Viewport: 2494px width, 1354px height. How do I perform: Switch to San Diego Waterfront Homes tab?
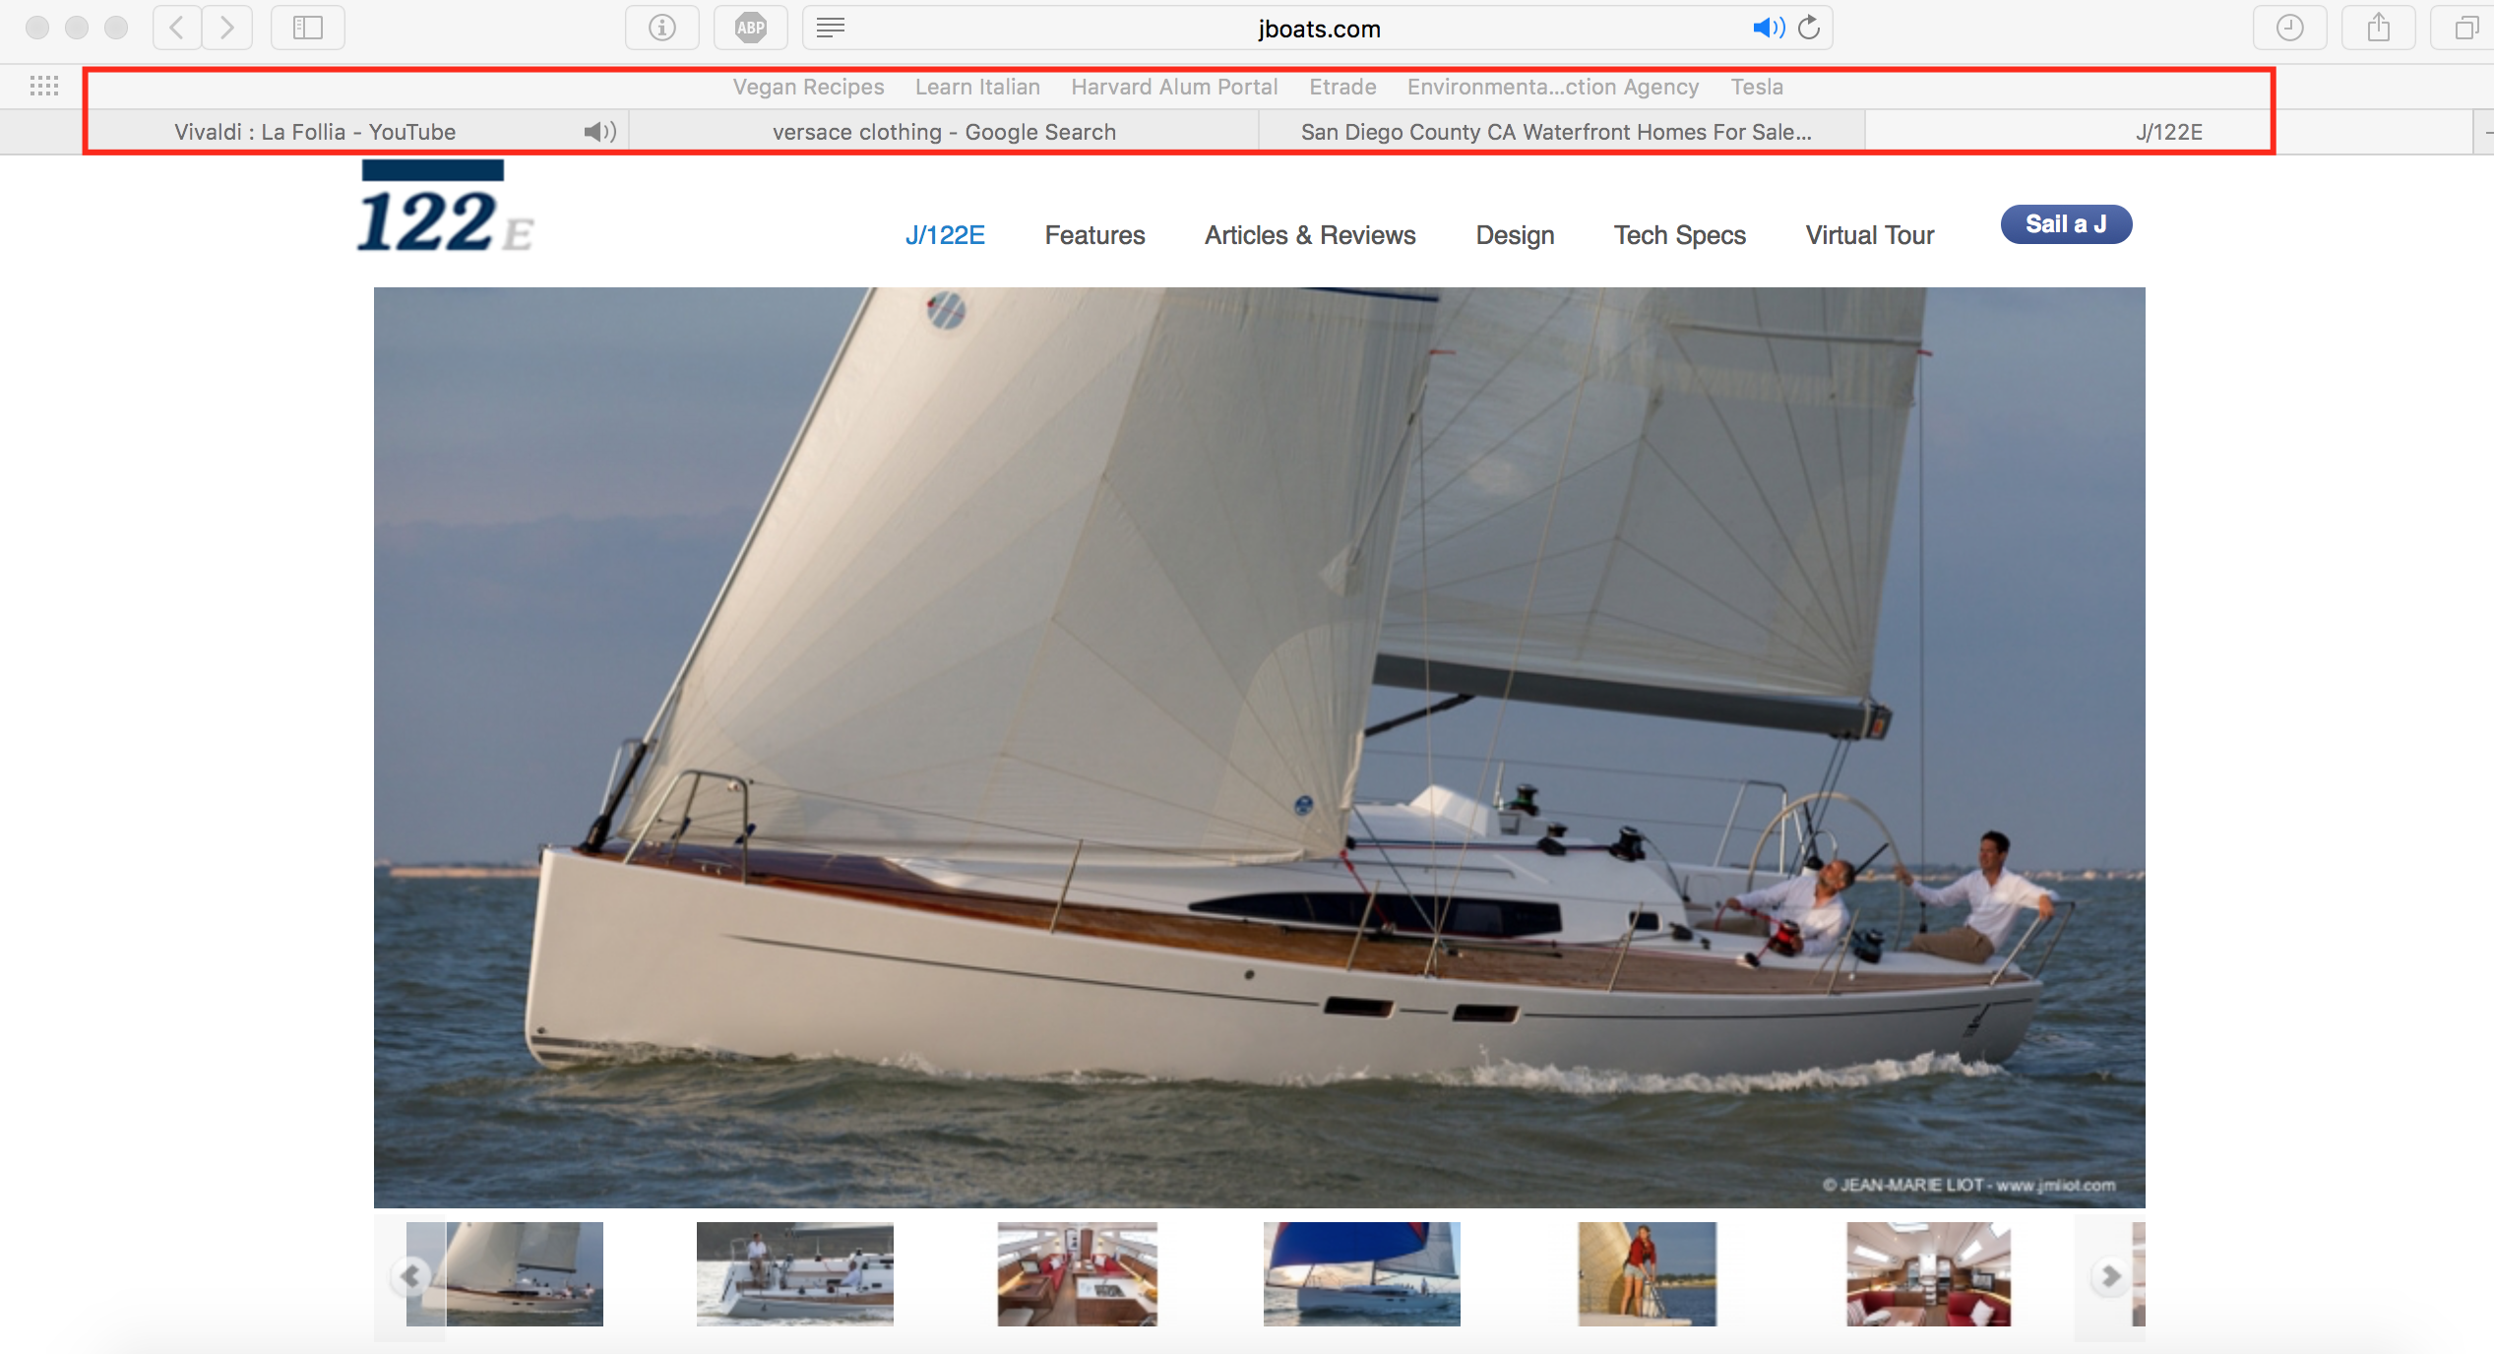(x=1556, y=132)
